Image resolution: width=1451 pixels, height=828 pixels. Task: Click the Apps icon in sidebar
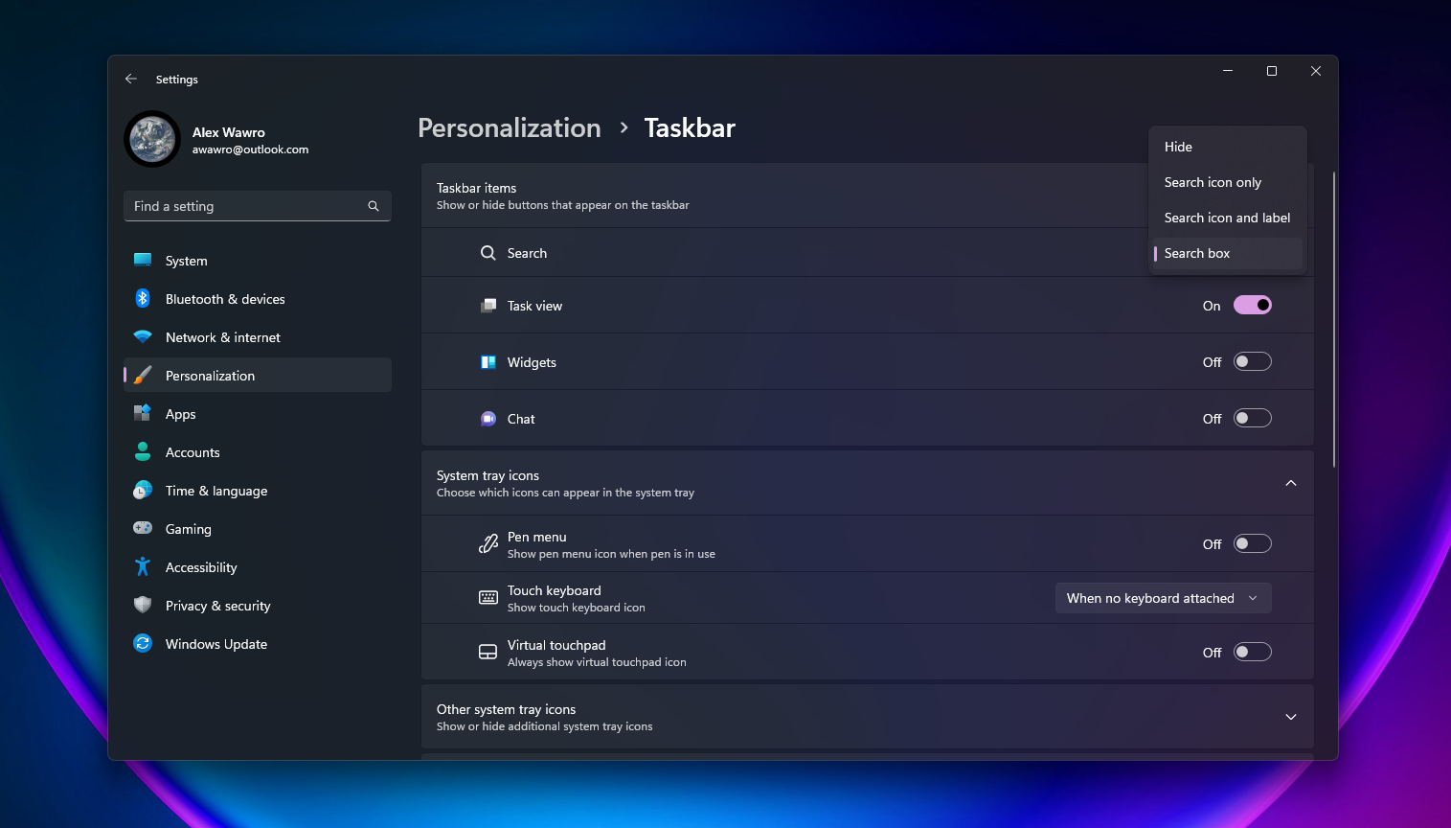[143, 413]
